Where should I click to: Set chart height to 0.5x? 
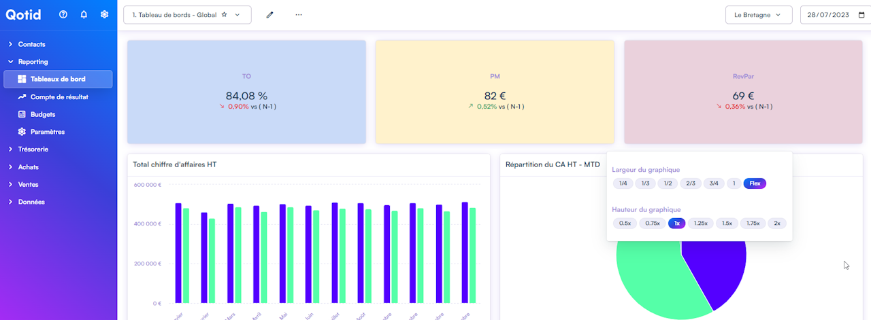click(625, 224)
